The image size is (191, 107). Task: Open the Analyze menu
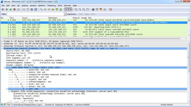point(33,6)
